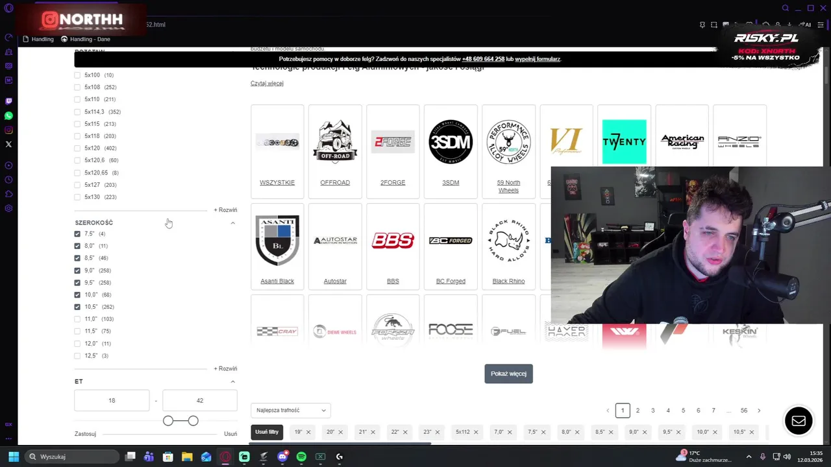
Task: Uncheck the 9,0" width checkbox
Action: pyautogui.click(x=77, y=270)
